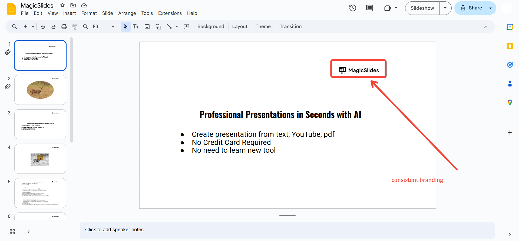Click the slide title text
The height and width of the screenshot is (241, 519).
pyautogui.click(x=280, y=115)
